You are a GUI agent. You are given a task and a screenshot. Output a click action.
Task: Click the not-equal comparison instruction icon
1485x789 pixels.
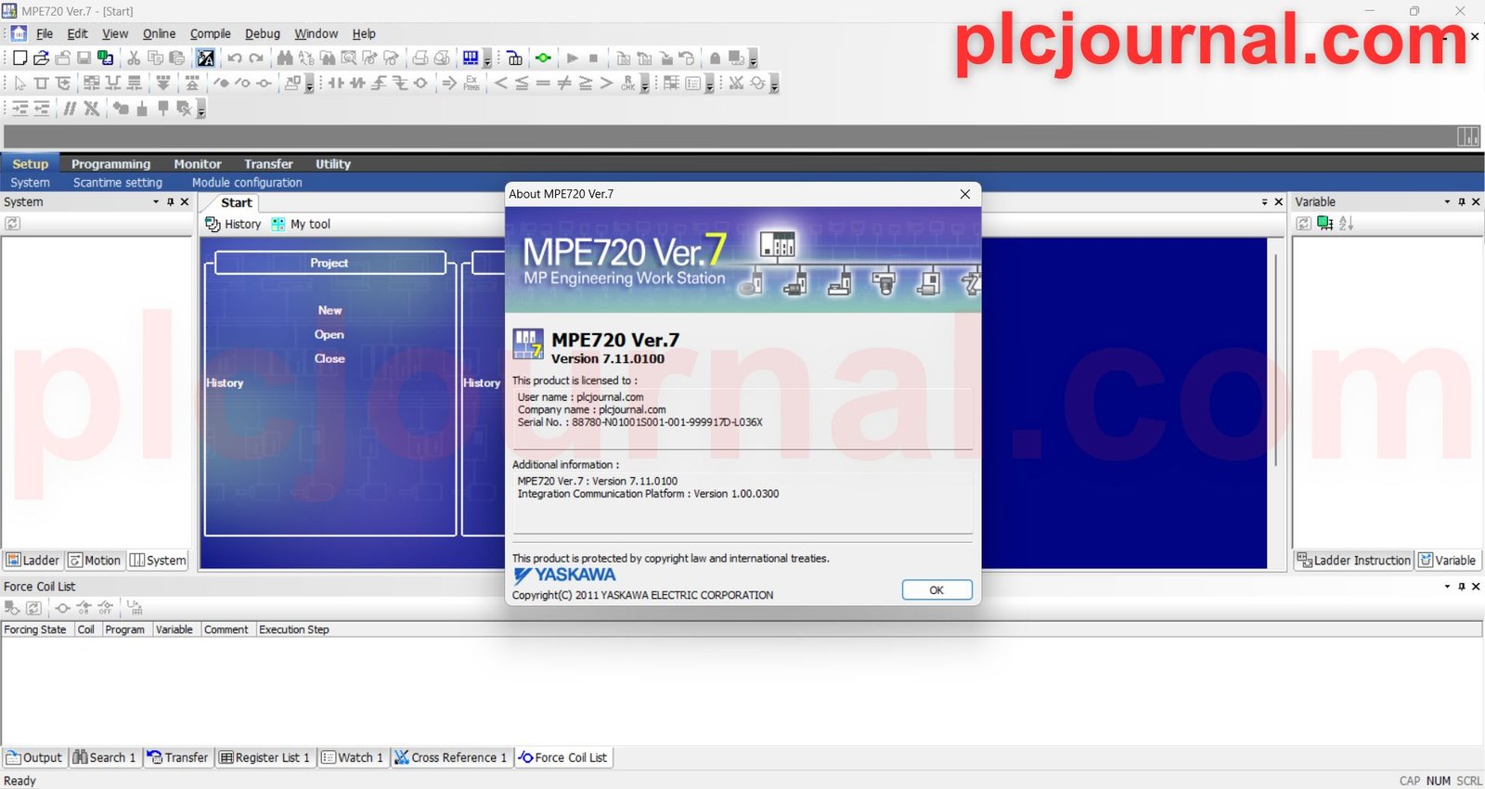point(564,83)
